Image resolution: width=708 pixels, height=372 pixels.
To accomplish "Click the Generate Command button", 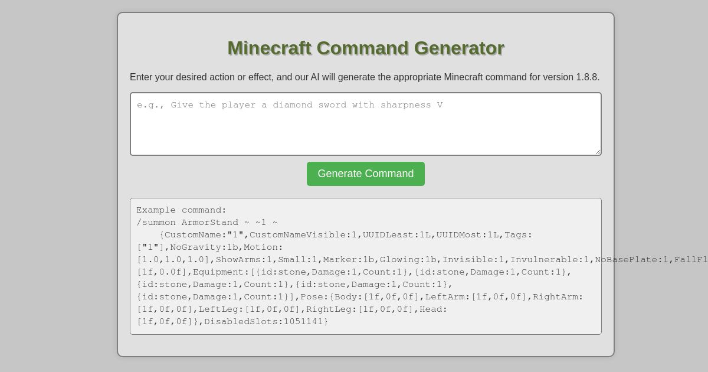I will coord(366,174).
